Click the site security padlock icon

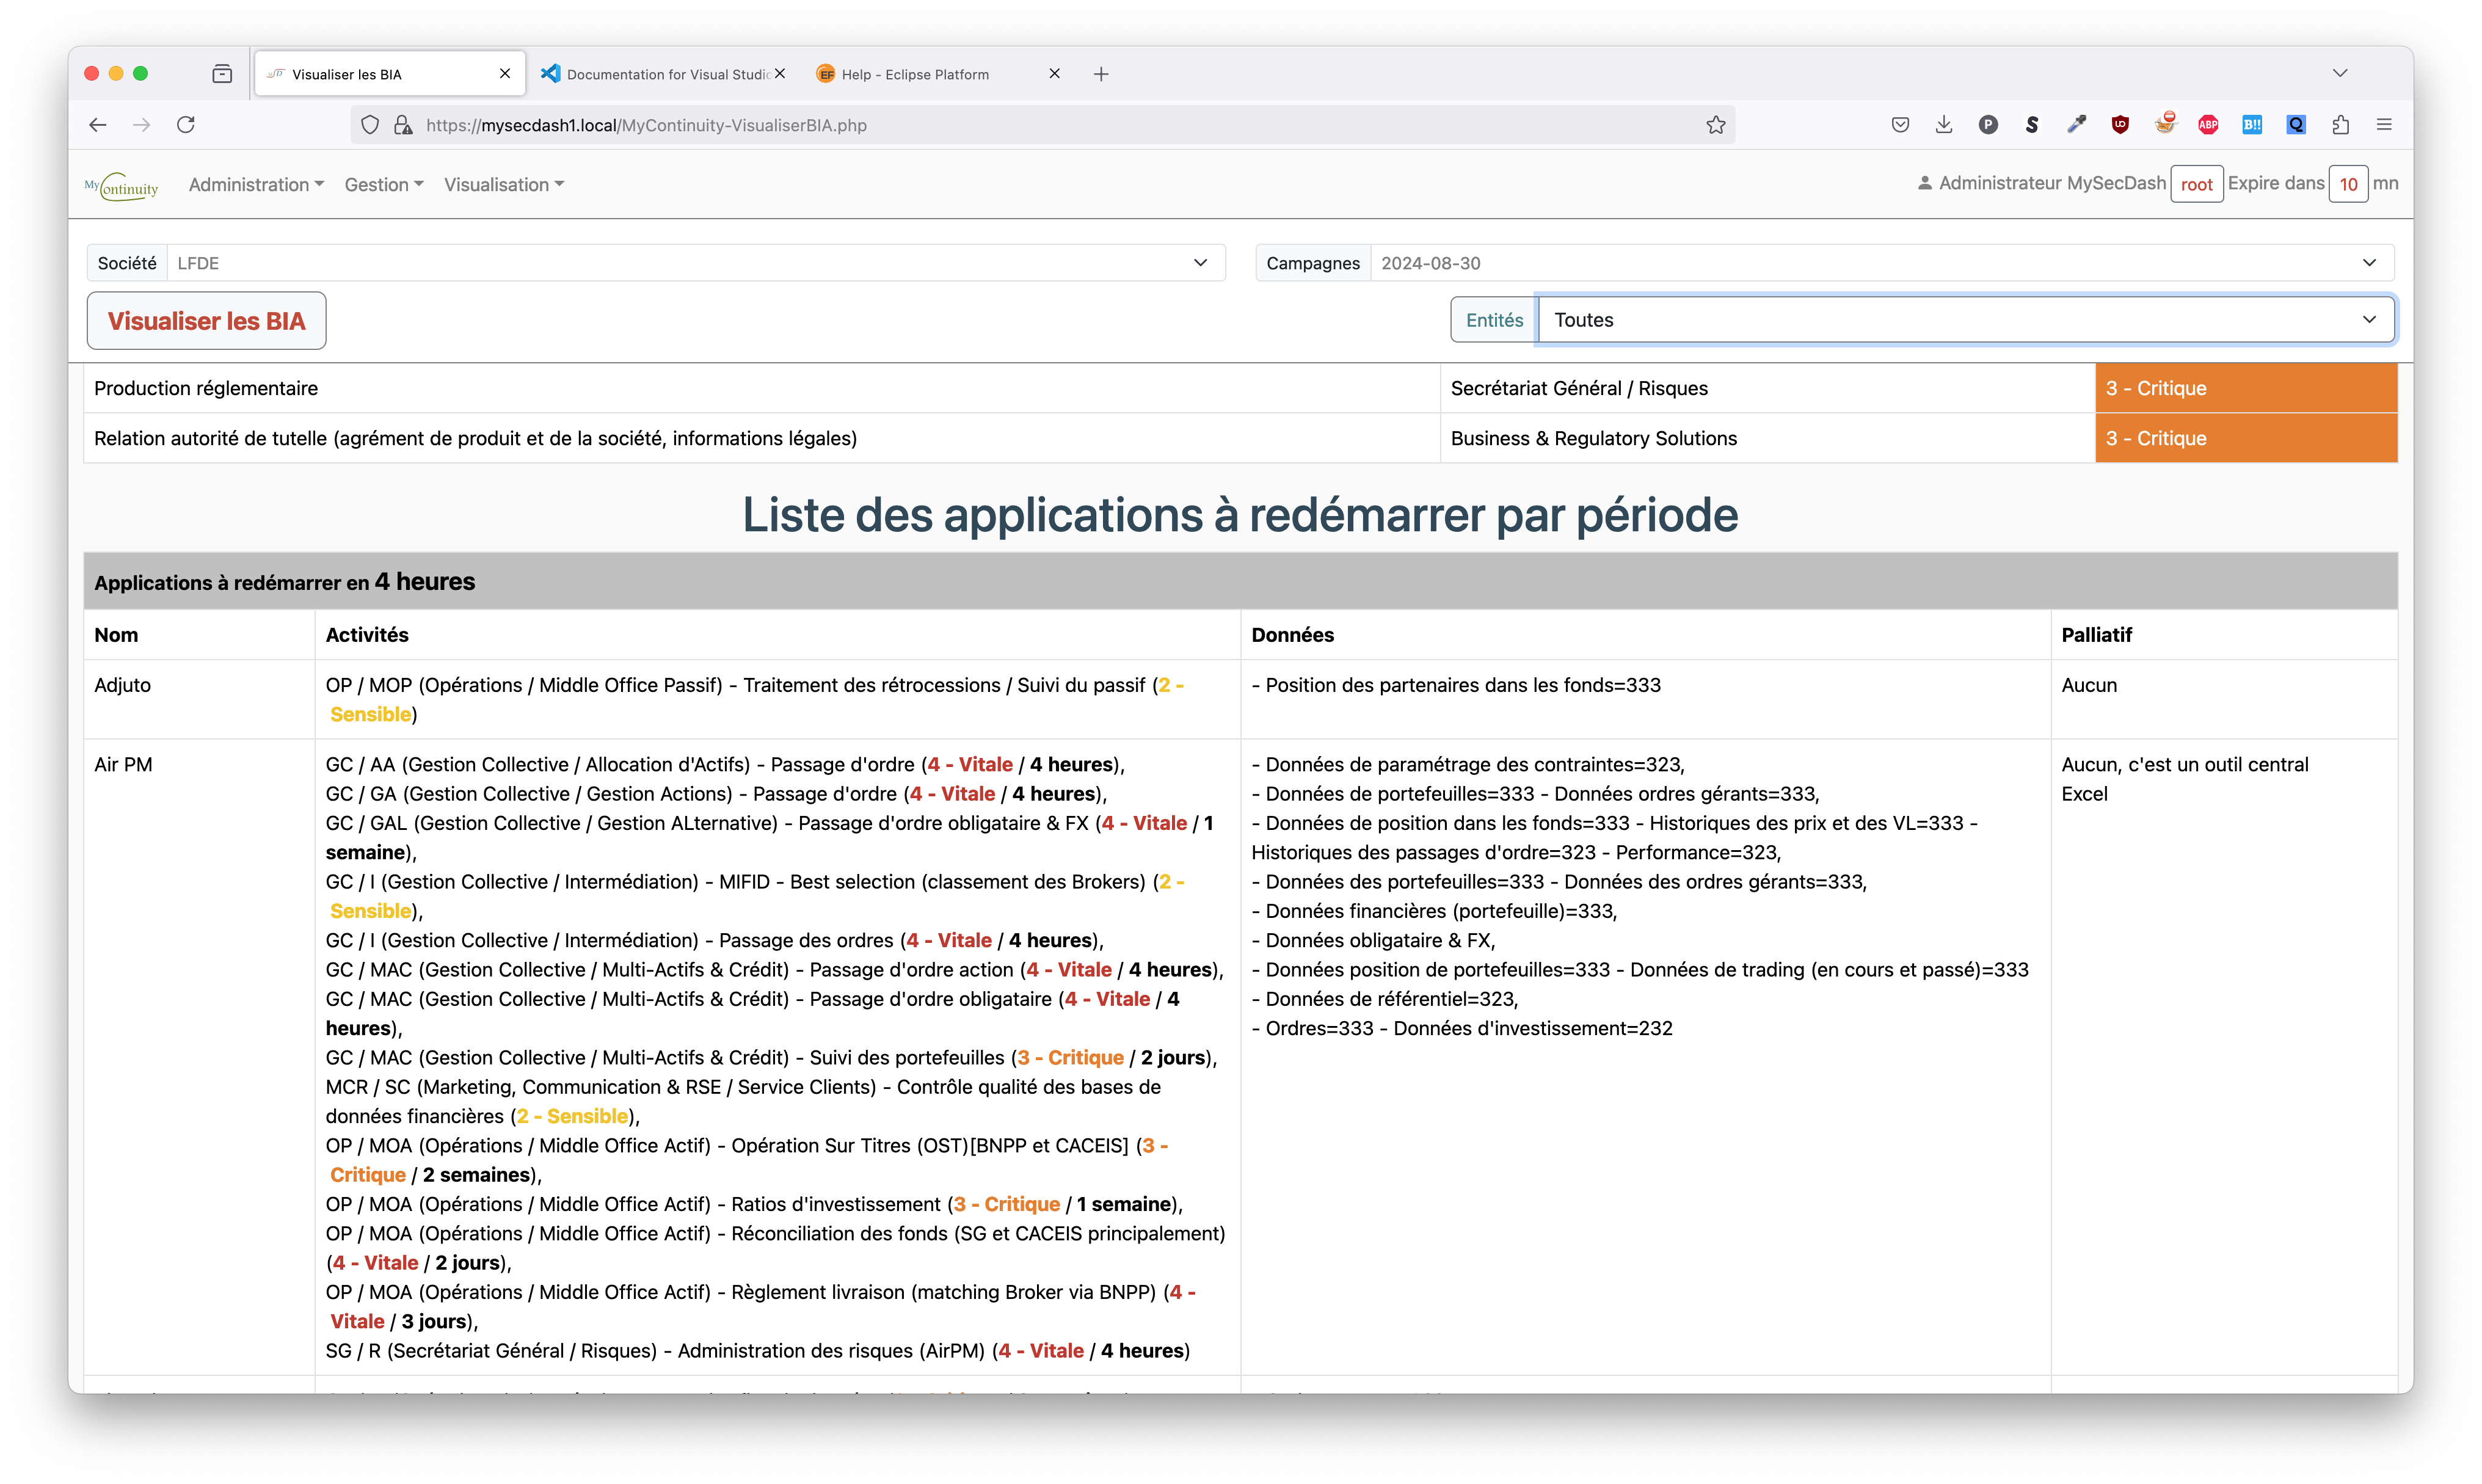(403, 125)
